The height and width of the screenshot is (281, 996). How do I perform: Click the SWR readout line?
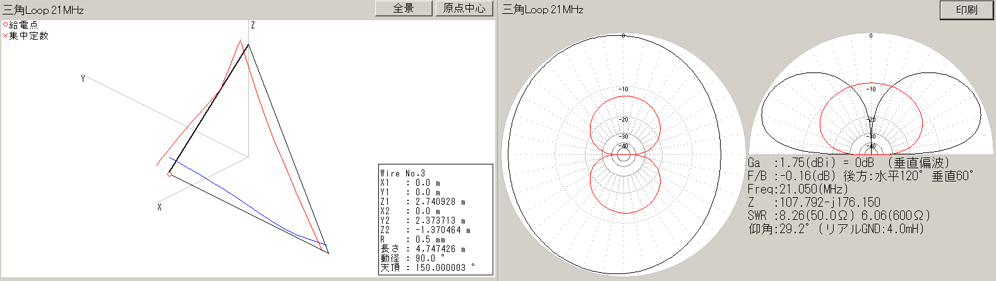(839, 215)
